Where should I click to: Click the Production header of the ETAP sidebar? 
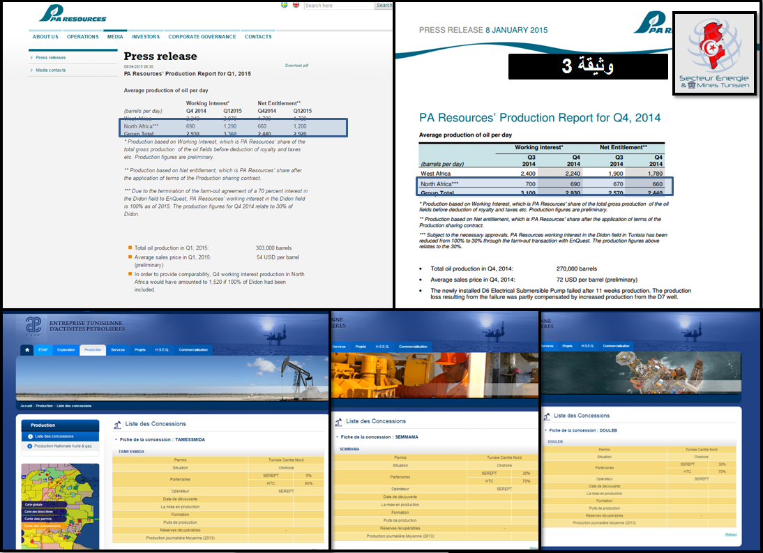tap(61, 425)
